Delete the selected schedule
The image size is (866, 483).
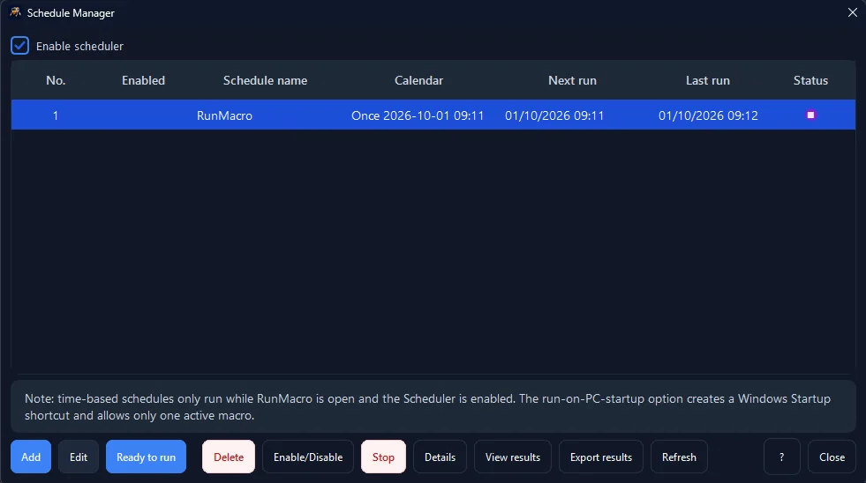click(x=229, y=457)
